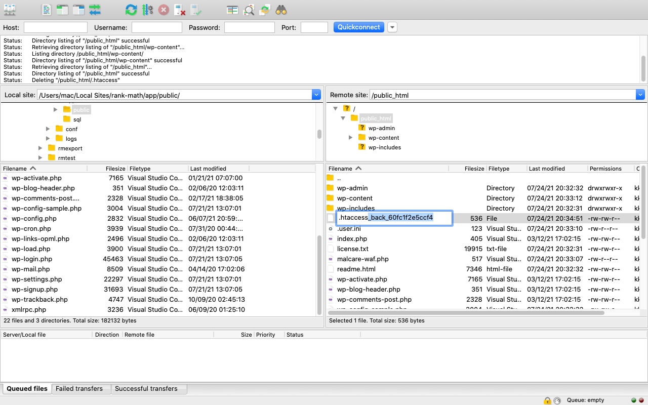Open the Remote site path dropdown
The width and height of the screenshot is (648, 405).
[x=640, y=95]
